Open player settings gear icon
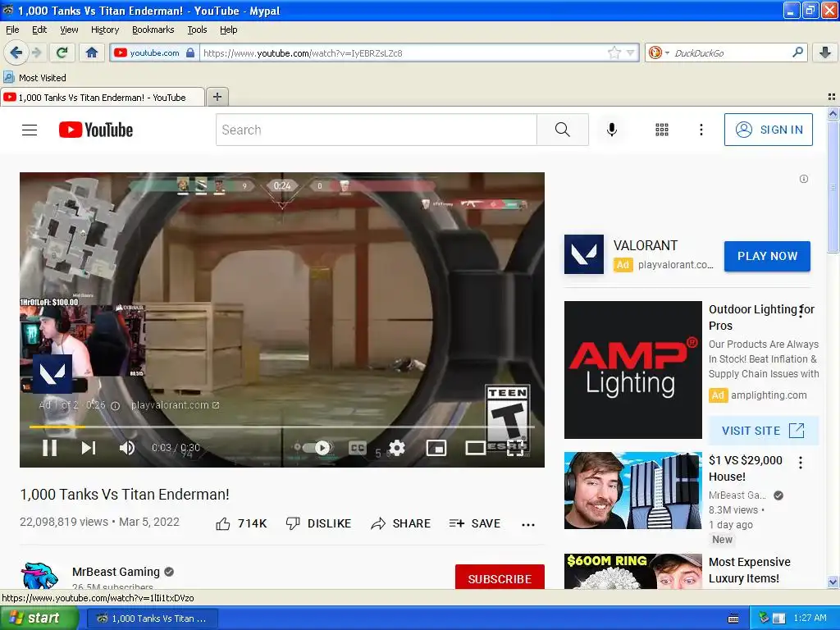 coord(397,447)
